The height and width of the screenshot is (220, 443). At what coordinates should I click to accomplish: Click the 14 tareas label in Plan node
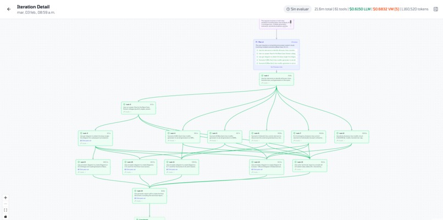coord(294,42)
